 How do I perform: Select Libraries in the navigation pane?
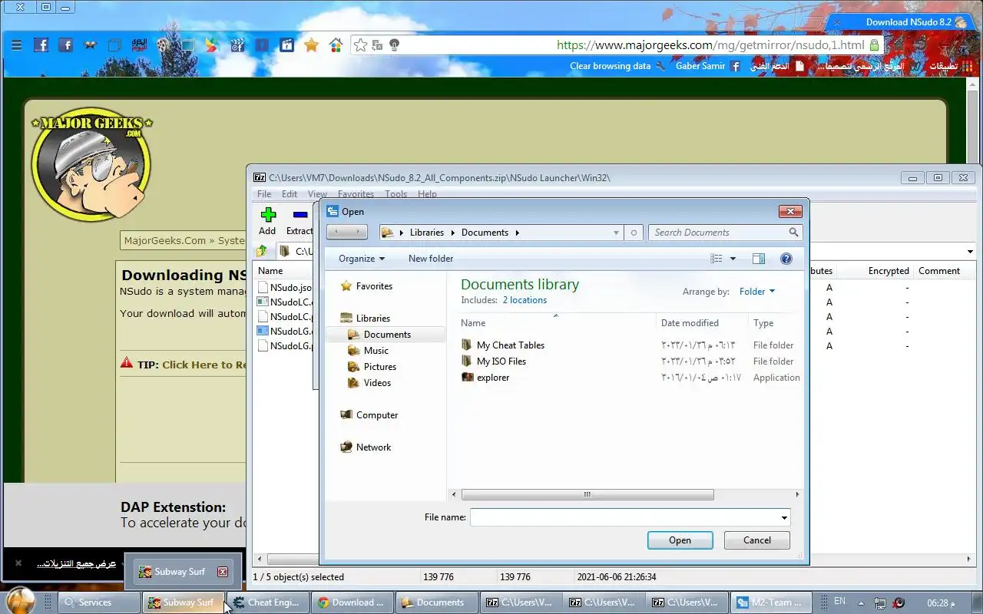[x=365, y=319]
